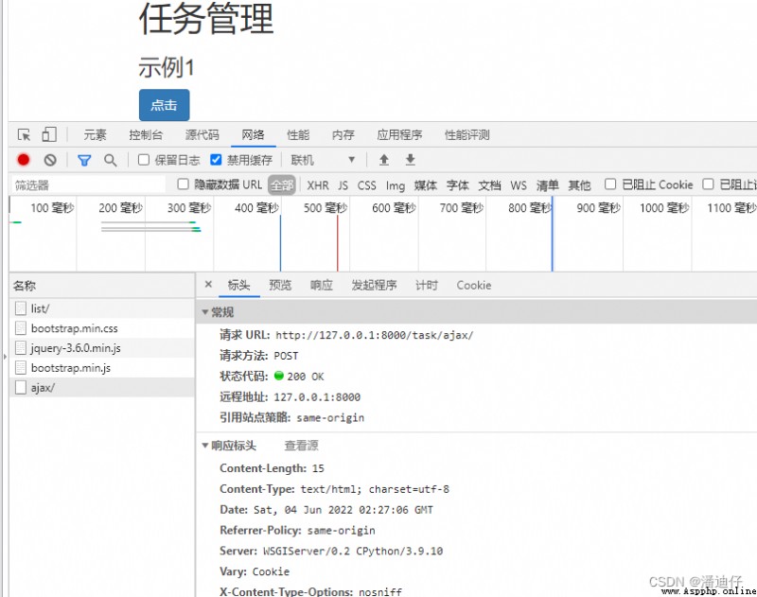Check the 隐藏数据 URL checkbox
757x597 pixels.
[183, 184]
